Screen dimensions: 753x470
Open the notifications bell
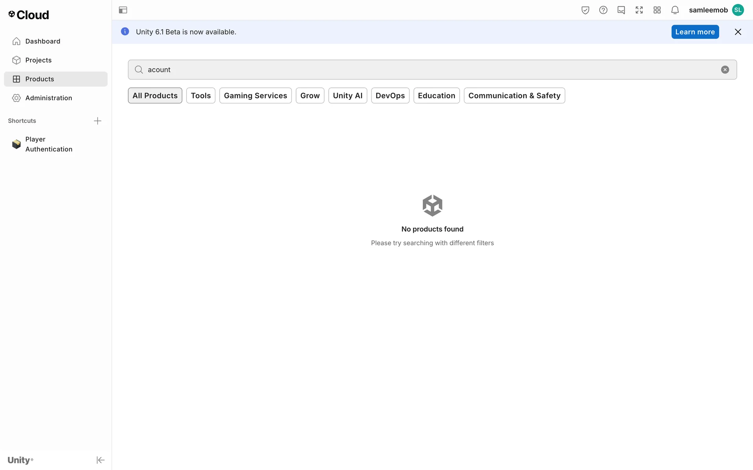(x=675, y=10)
